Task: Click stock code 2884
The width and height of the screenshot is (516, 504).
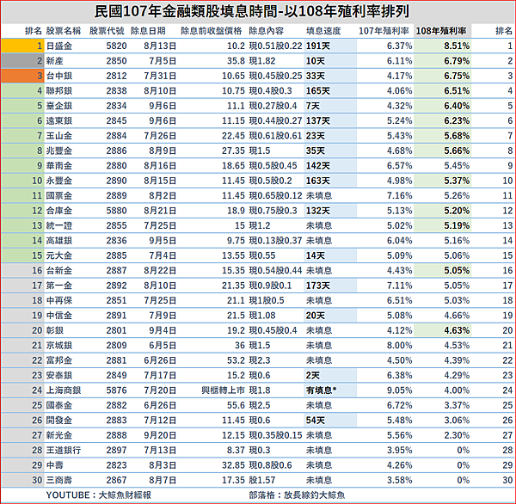Action: click(x=116, y=136)
